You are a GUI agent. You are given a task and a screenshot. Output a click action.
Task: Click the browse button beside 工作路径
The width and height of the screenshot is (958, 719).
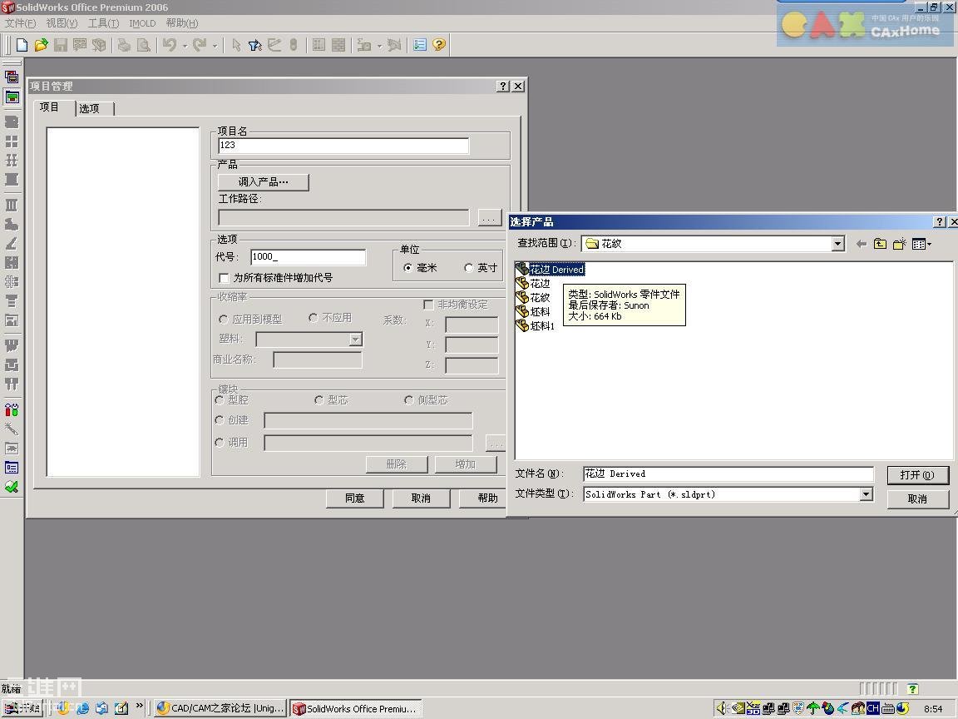point(489,218)
